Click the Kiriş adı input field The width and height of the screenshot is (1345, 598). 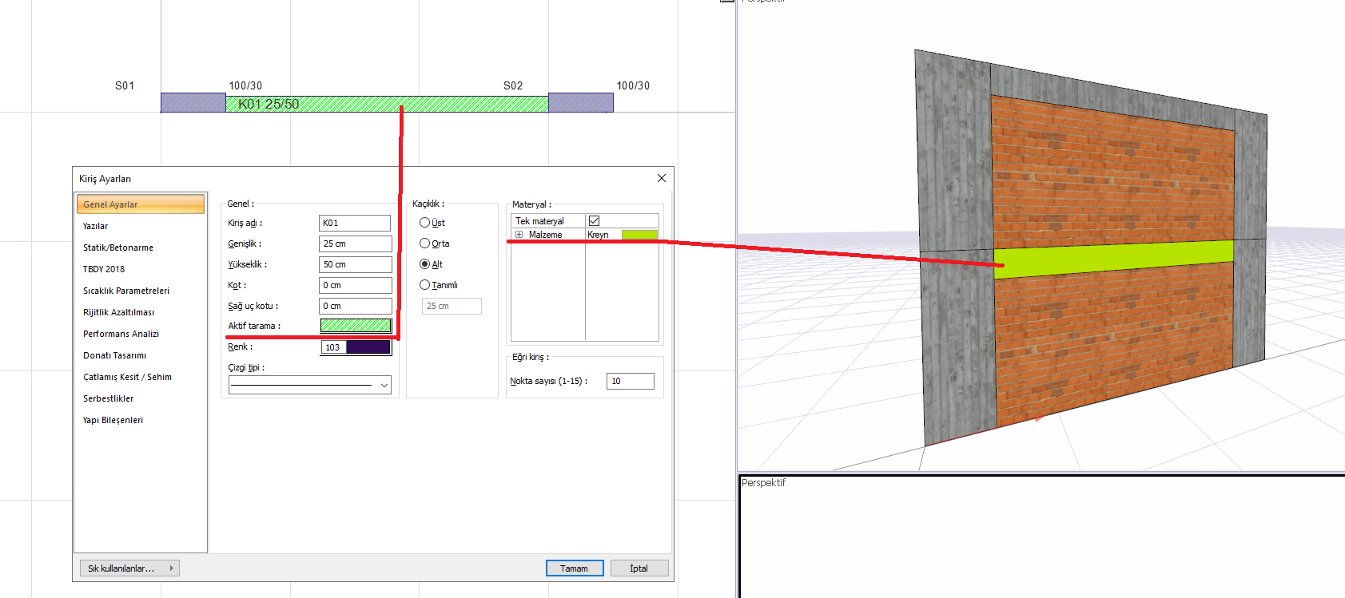point(354,224)
